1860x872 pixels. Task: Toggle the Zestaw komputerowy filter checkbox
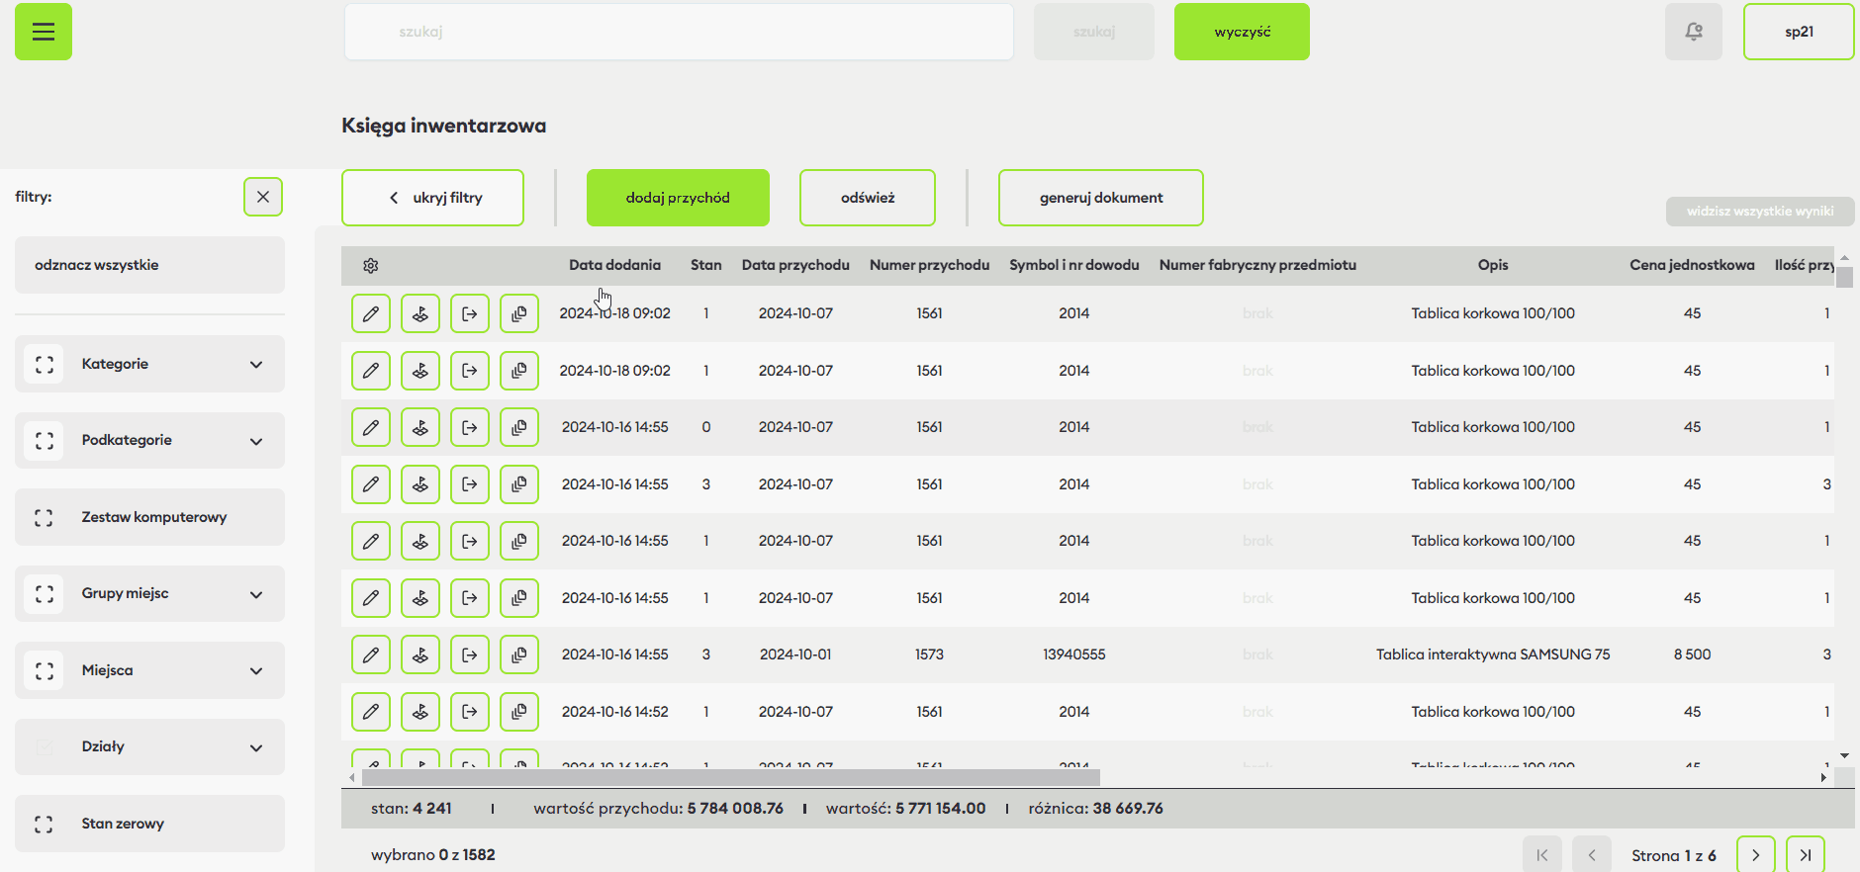(44, 517)
